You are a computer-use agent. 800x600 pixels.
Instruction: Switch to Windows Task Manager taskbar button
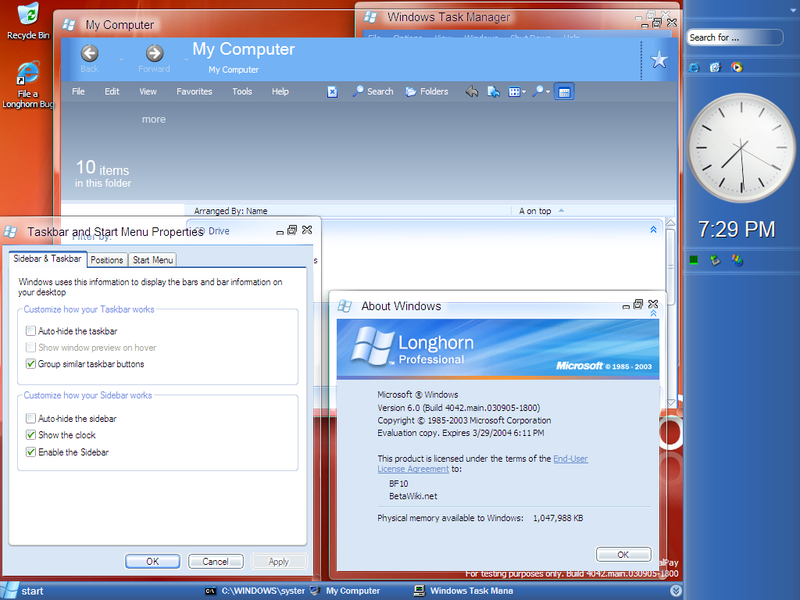point(463,591)
